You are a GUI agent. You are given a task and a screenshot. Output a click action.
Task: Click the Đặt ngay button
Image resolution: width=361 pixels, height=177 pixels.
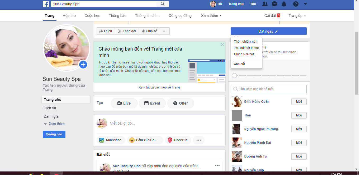[268, 31]
